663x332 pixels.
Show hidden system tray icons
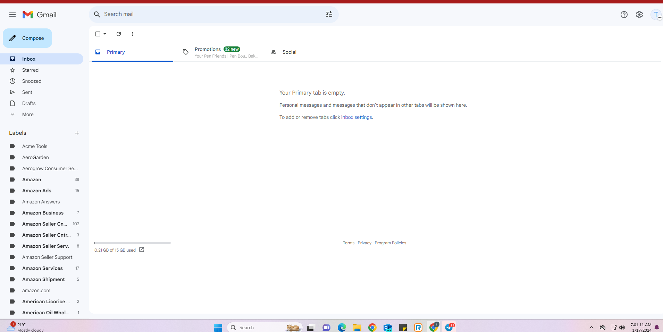tap(591, 327)
